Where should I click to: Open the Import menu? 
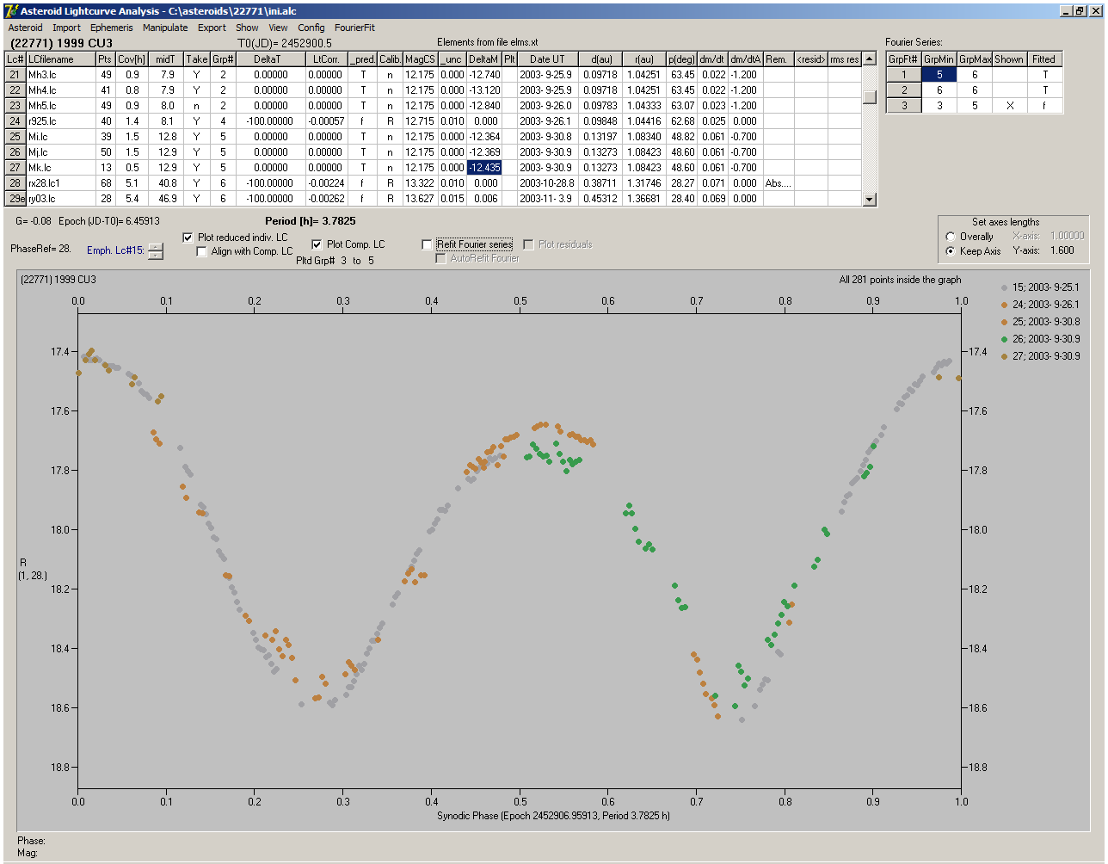pyautogui.click(x=66, y=28)
